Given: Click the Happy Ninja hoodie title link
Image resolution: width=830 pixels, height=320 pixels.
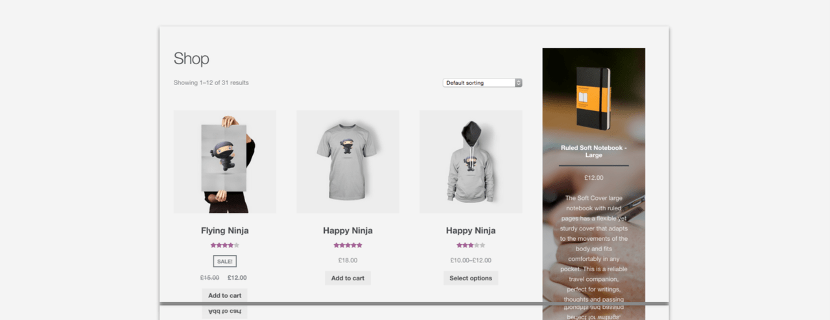Looking at the screenshot, I should (471, 230).
